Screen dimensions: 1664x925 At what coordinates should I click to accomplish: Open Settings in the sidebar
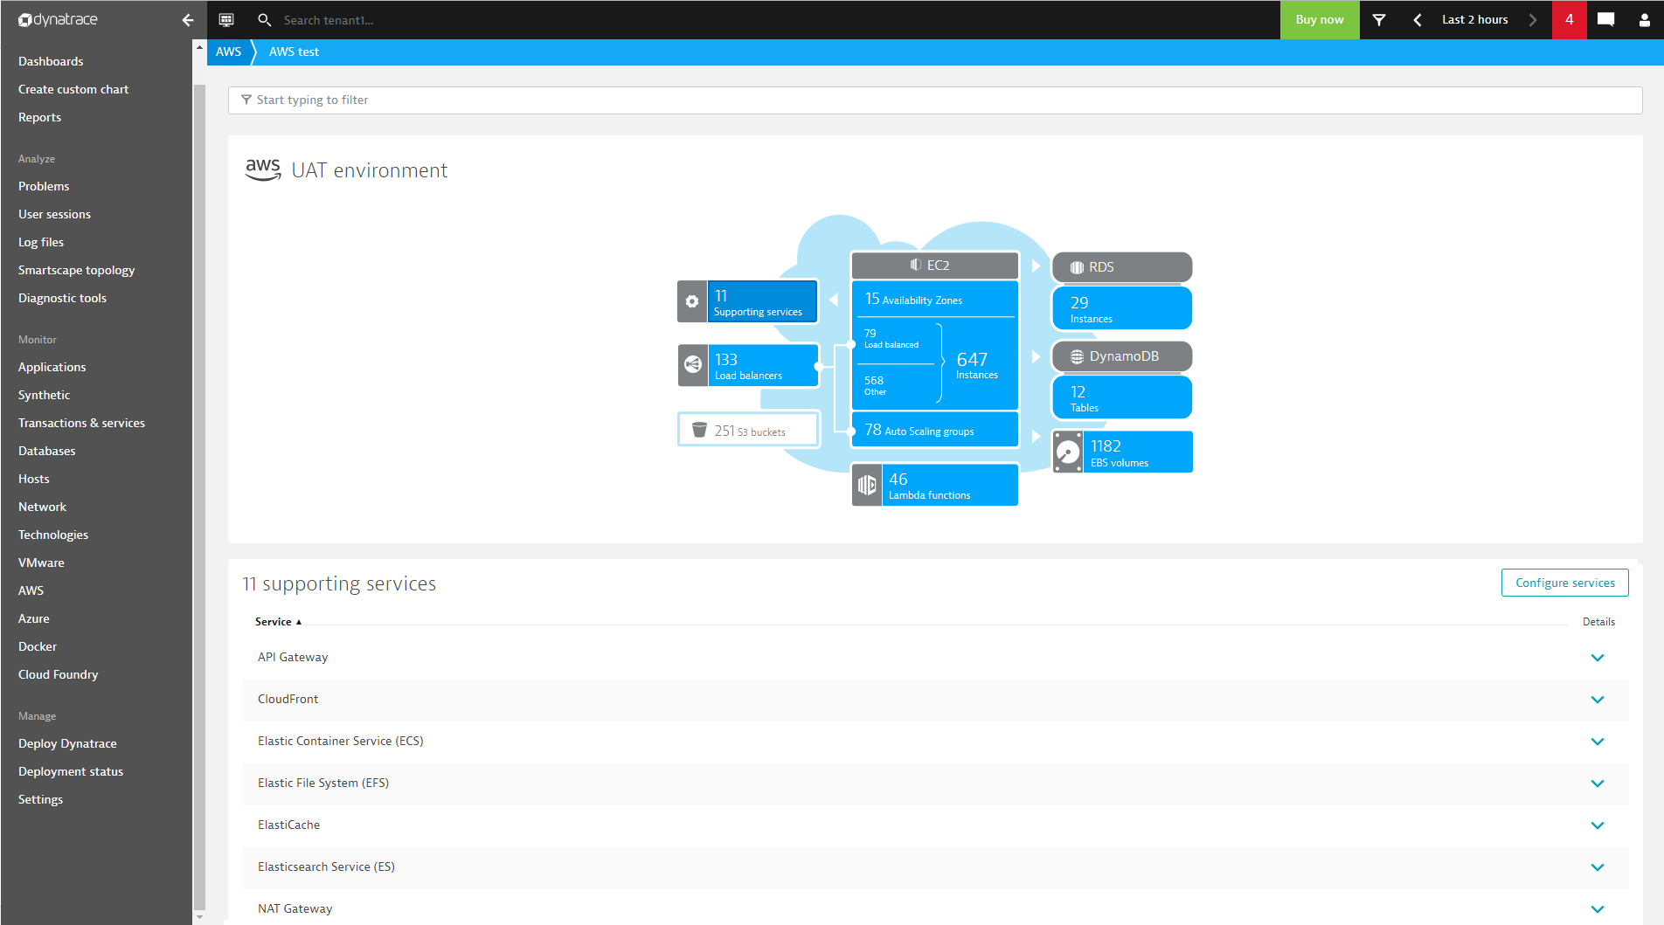tap(40, 799)
